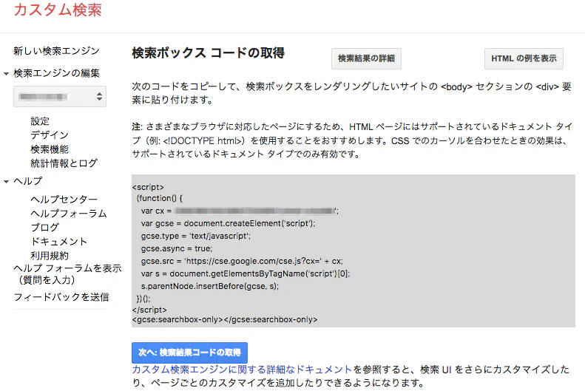Select 検索エンジンの編集 sidebar heading
585x391 pixels.
click(56, 73)
